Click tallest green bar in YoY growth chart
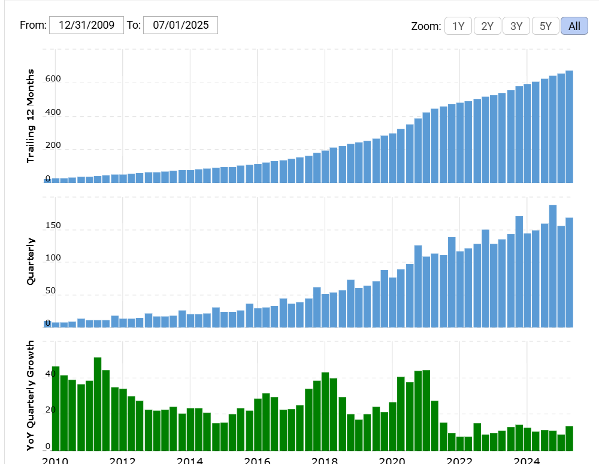The image size is (599, 464). pos(98,404)
